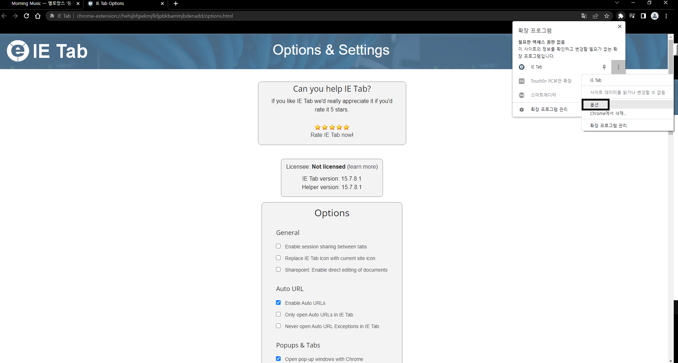
Task: Open the browser home page icon
Action: (x=38, y=16)
